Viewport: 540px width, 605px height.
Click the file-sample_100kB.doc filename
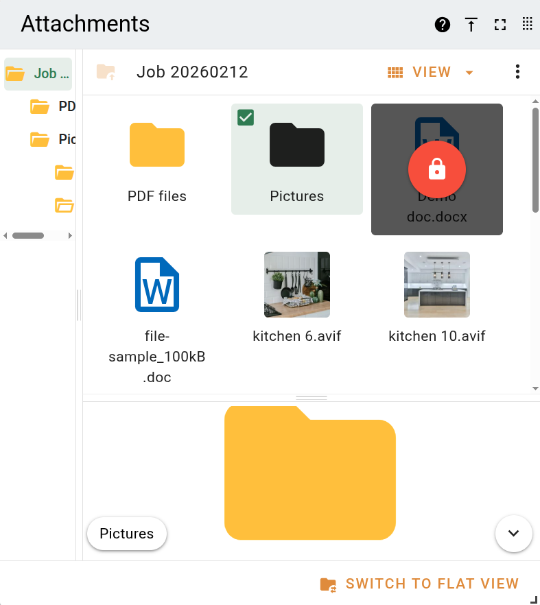coord(157,357)
